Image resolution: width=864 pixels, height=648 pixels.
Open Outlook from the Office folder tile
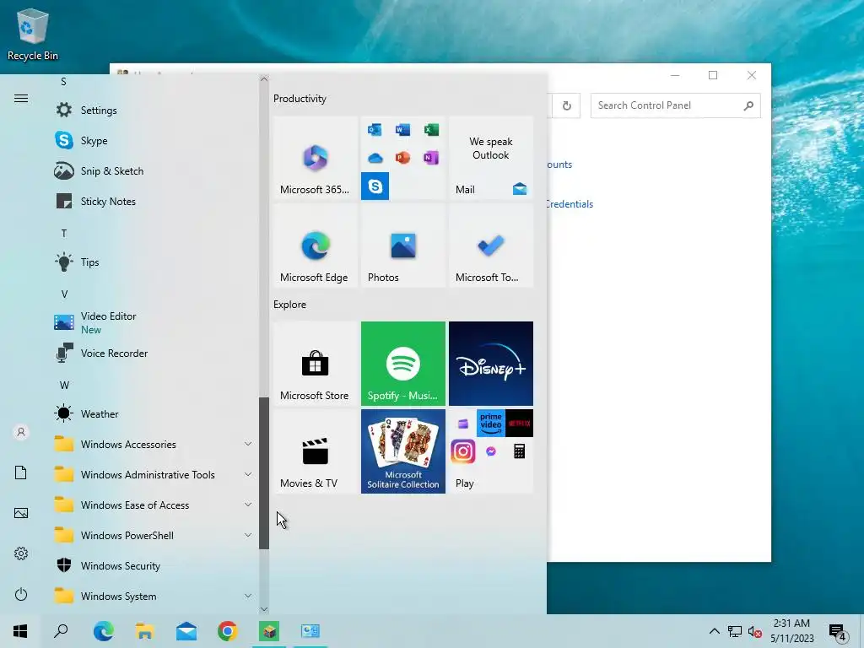[x=375, y=129]
